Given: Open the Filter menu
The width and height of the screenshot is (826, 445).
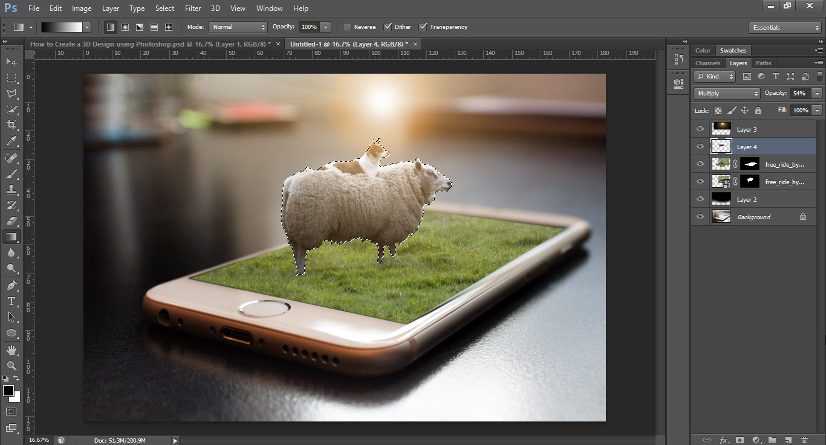Looking at the screenshot, I should coord(193,8).
